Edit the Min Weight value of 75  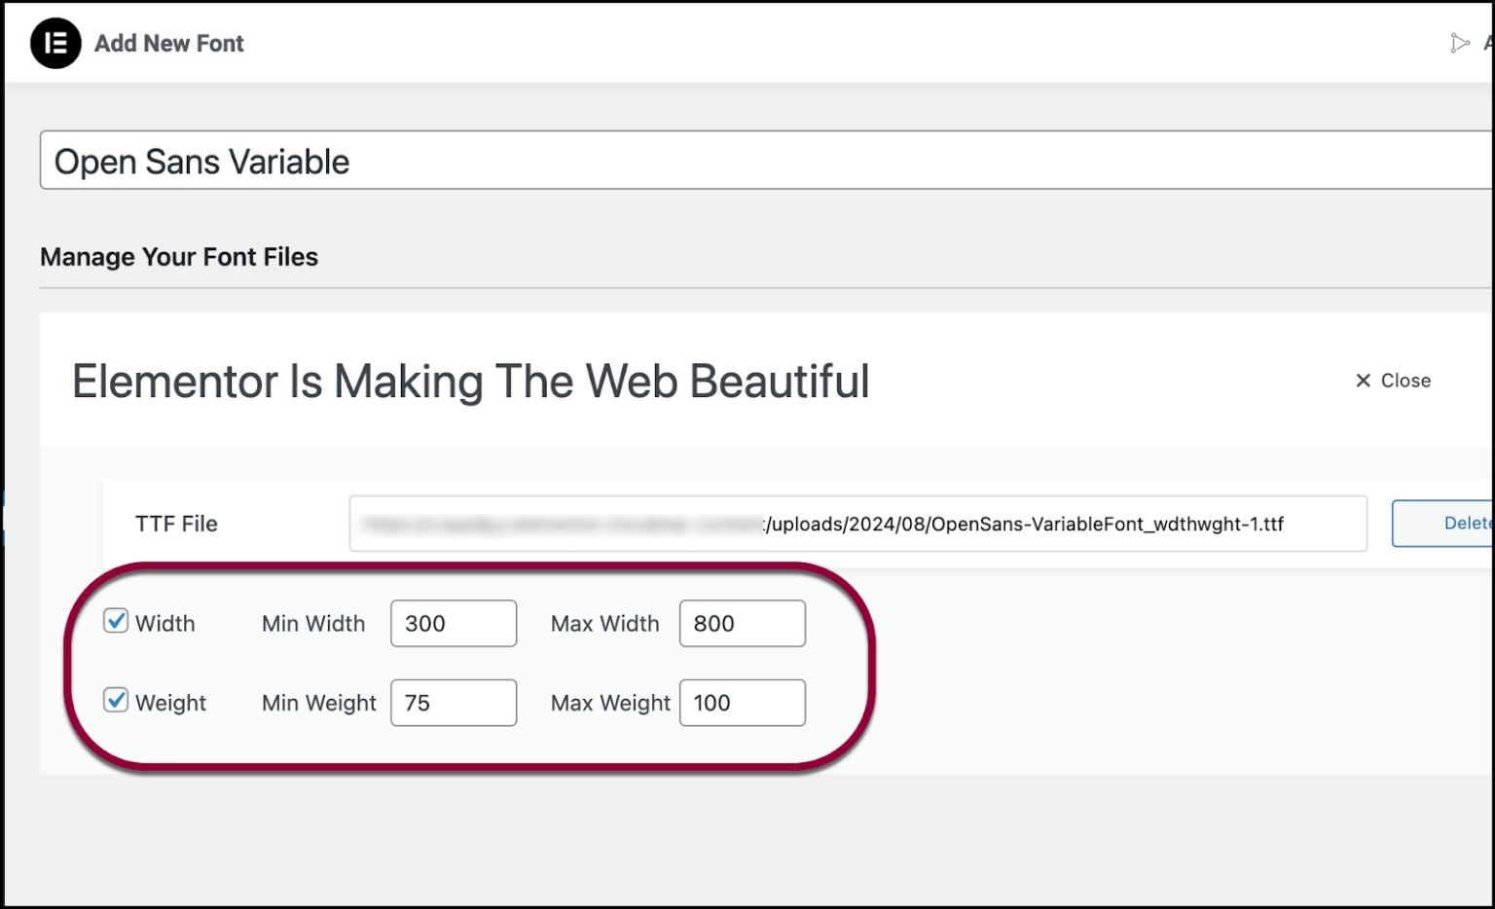[453, 702]
